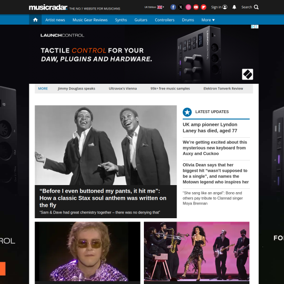Click the Launch Control banner ad text
This screenshot has width=284, height=284.
click(97, 54)
